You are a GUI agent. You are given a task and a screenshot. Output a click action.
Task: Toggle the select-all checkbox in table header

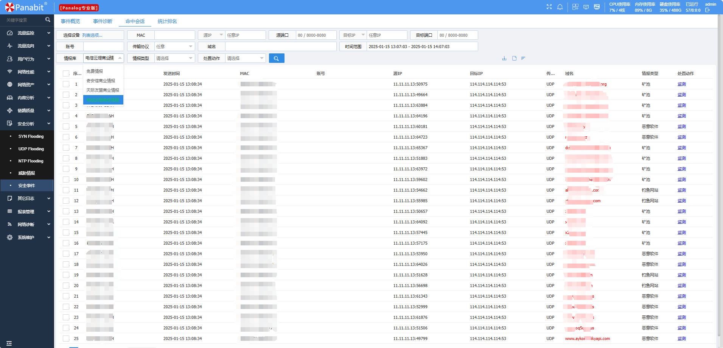(x=66, y=73)
